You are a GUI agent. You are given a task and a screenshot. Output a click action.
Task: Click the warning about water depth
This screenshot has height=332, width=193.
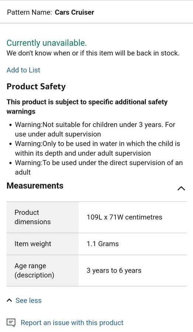[97, 148]
